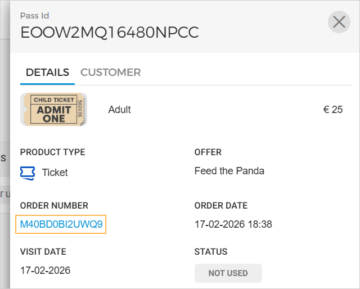Click the blue ticket product type icon

tap(27, 172)
